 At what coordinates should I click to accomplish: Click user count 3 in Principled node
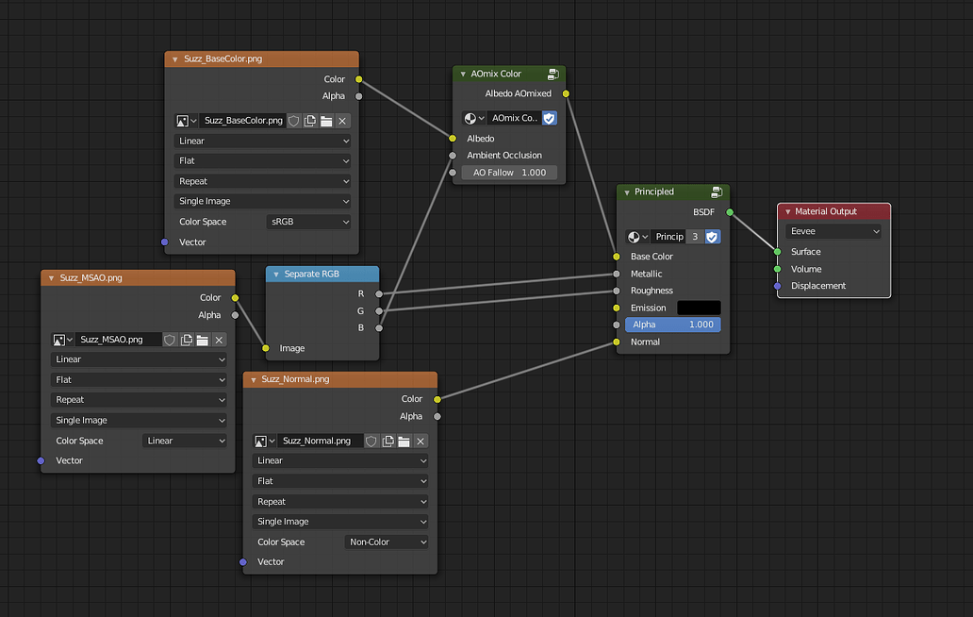(695, 237)
